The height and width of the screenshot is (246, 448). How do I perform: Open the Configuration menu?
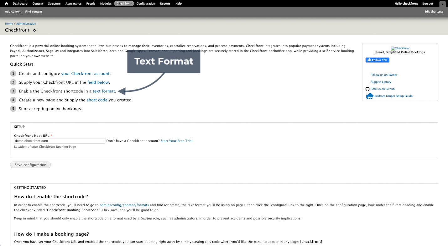tap(146, 4)
